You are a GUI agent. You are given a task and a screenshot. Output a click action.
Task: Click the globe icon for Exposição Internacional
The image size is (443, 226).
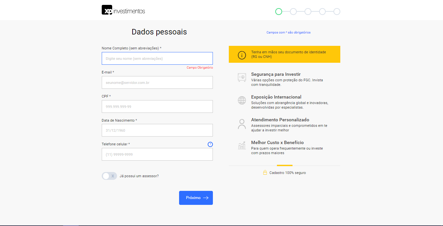[x=242, y=100]
